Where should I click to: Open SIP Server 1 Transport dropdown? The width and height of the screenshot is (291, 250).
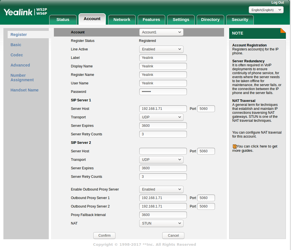pyautogui.click(x=161, y=117)
